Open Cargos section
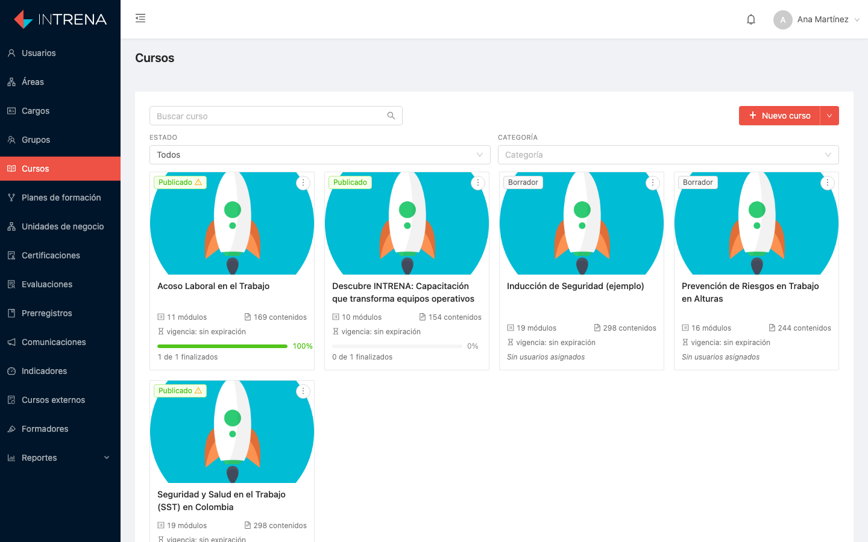Image resolution: width=868 pixels, height=542 pixels. [x=60, y=111]
